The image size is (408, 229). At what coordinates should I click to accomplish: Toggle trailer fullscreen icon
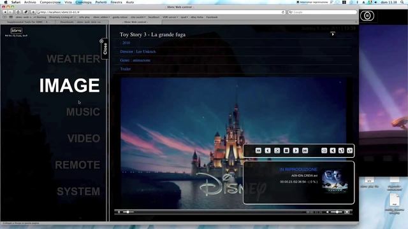[347, 212]
